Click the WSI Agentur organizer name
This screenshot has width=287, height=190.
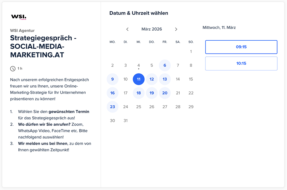click(22, 31)
